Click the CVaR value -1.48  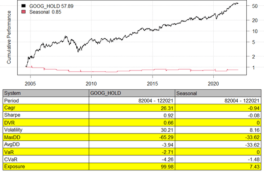(x=254, y=159)
